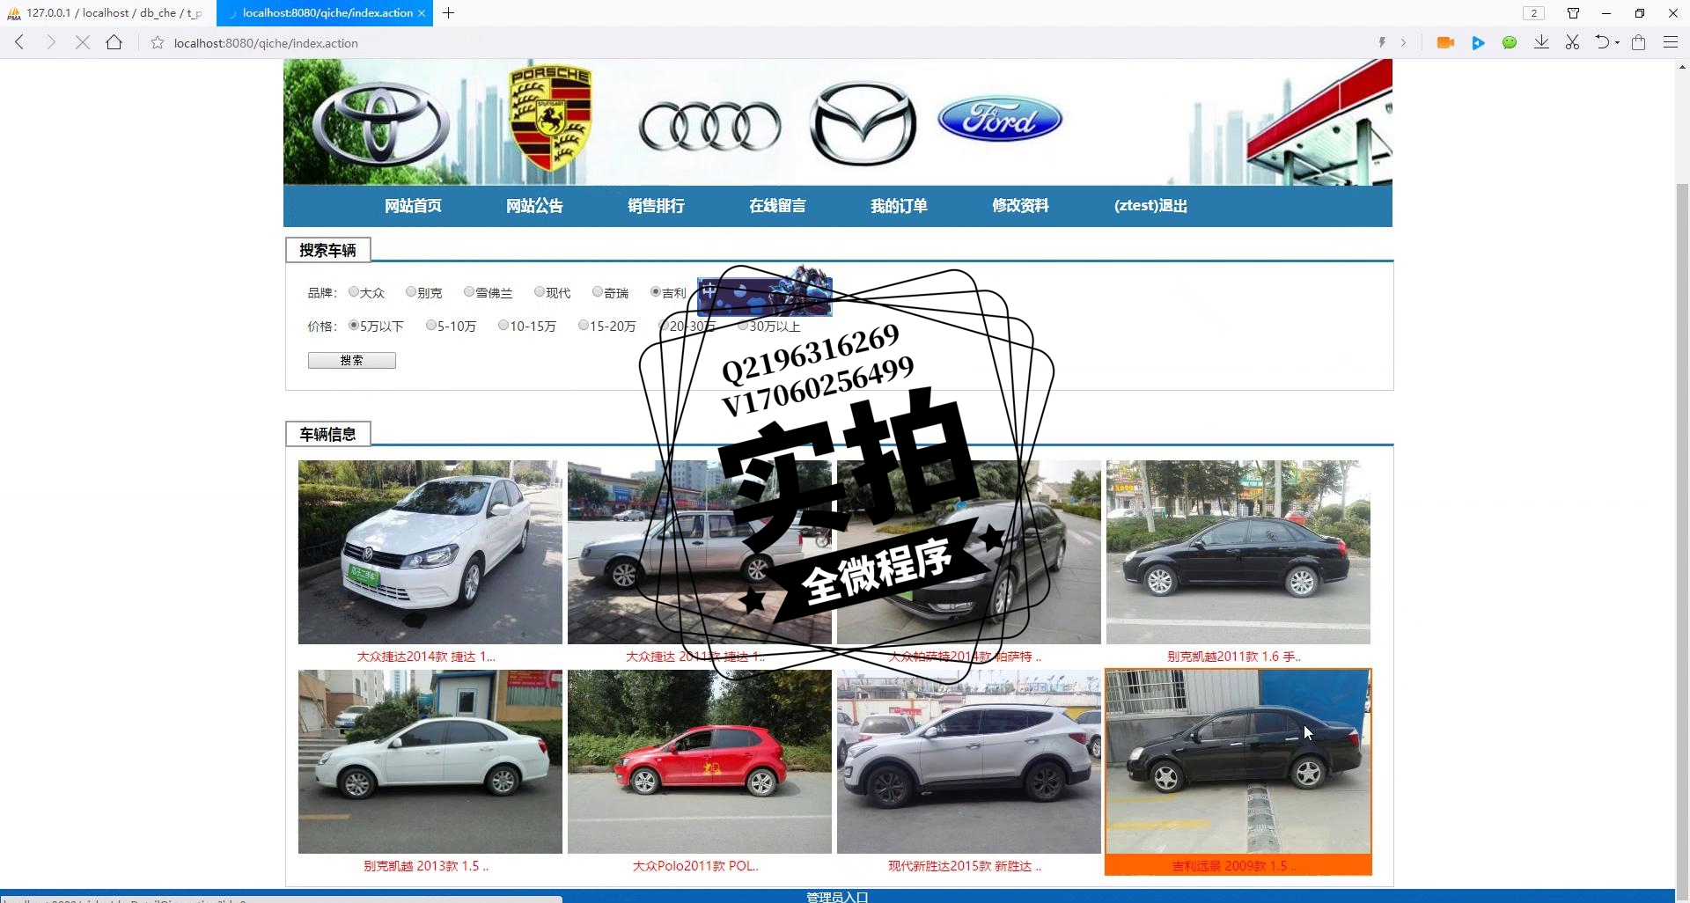This screenshot has height=903, width=1690.
Task: Select the 10-15万 price radio button
Action: tap(503, 326)
